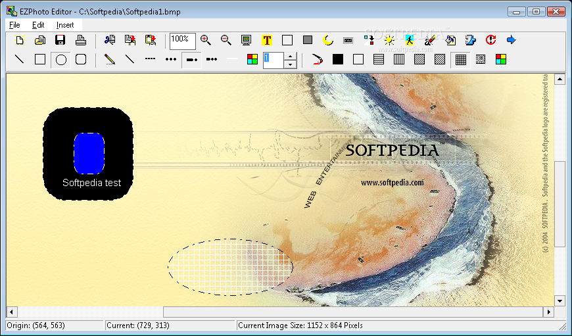Screen dimensions: 572x336
Task: Click the vertical scrollbar down arrow
Action: pos(560,301)
